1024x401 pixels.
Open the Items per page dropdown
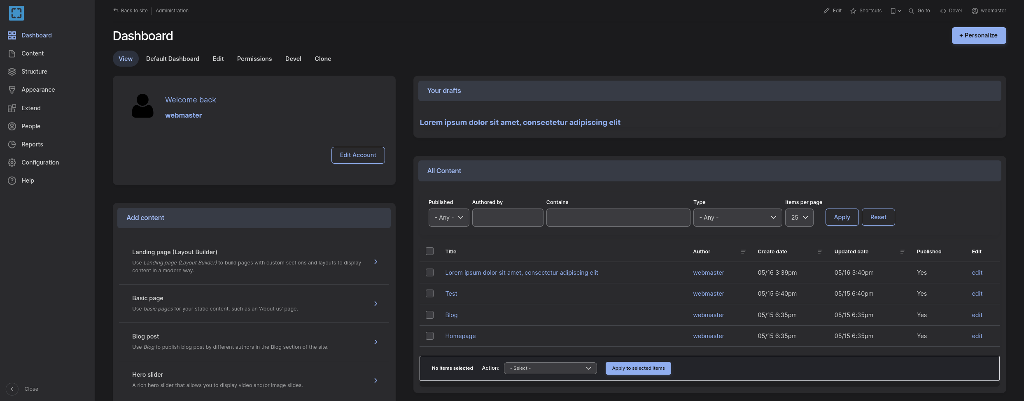[x=799, y=217]
